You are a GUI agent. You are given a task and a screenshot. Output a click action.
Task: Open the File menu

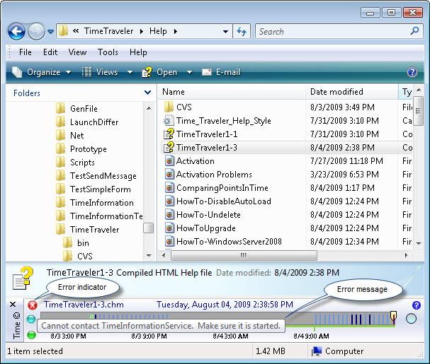click(x=26, y=52)
